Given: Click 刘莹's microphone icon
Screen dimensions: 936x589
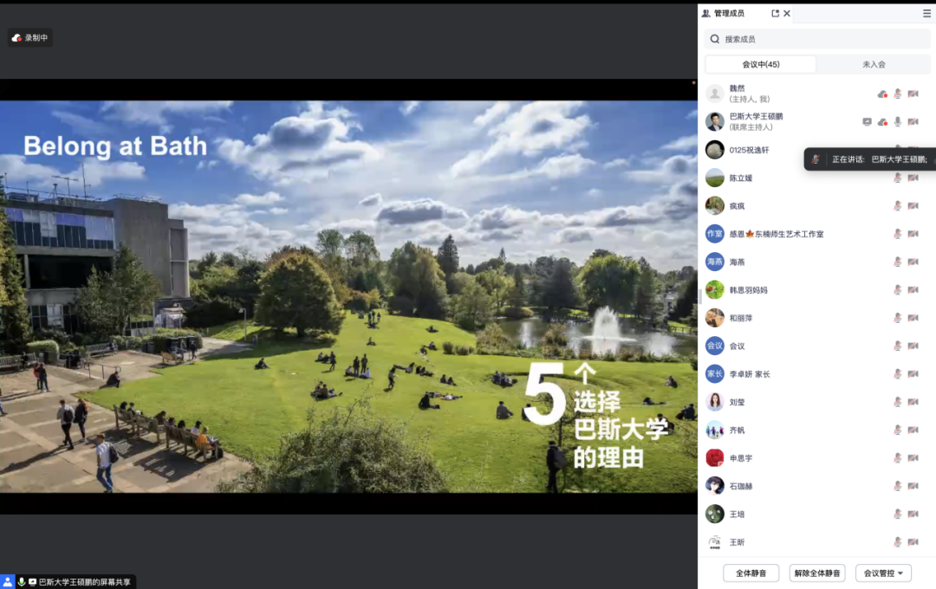Looking at the screenshot, I should point(897,402).
